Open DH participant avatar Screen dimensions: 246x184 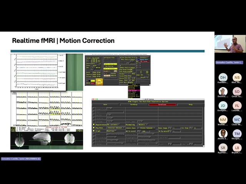tap(223, 77)
